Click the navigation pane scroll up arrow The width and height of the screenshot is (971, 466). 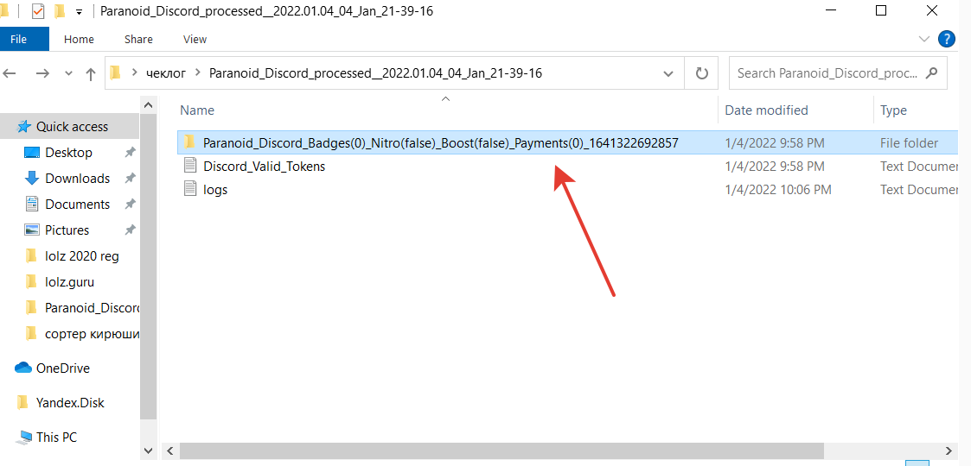tap(148, 105)
